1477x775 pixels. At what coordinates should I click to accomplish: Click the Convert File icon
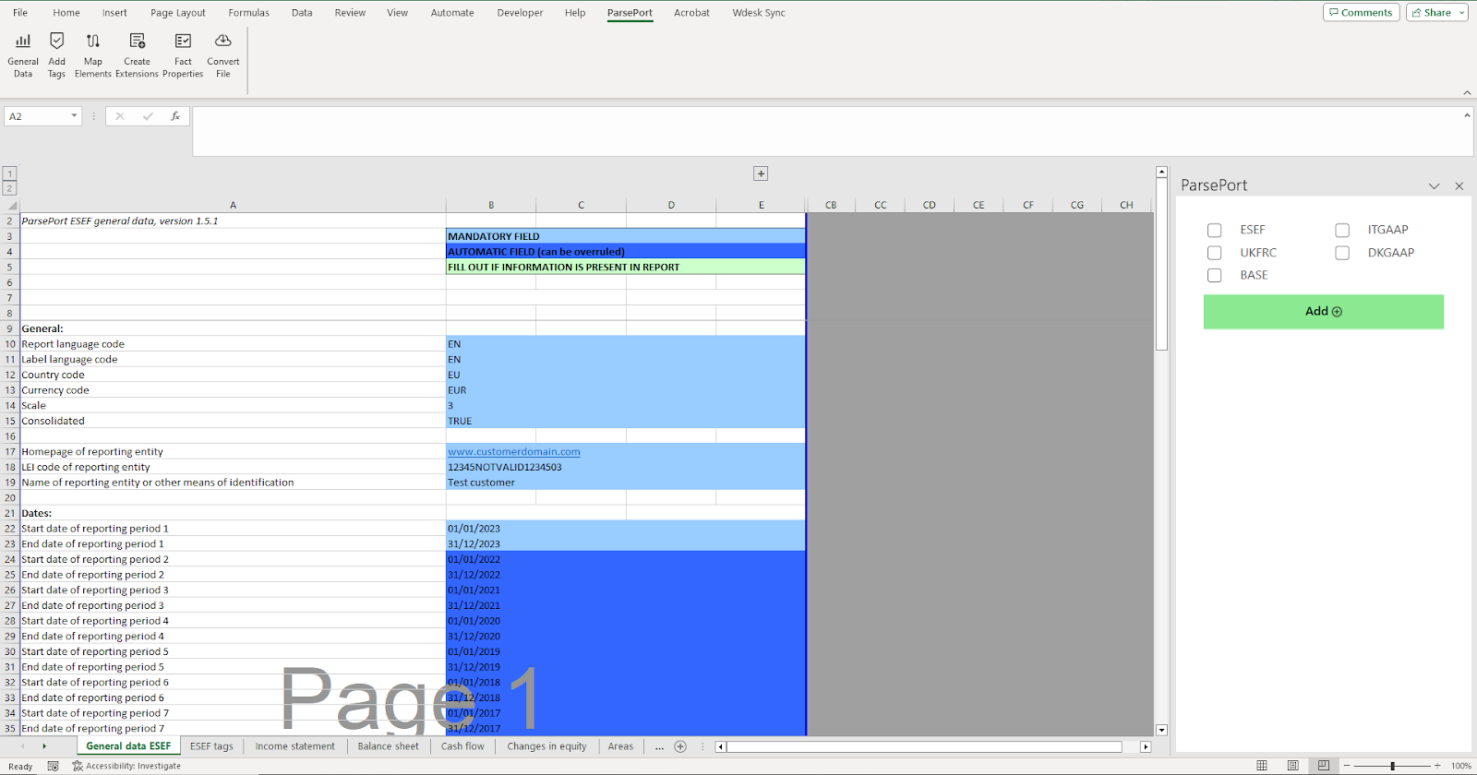(223, 54)
